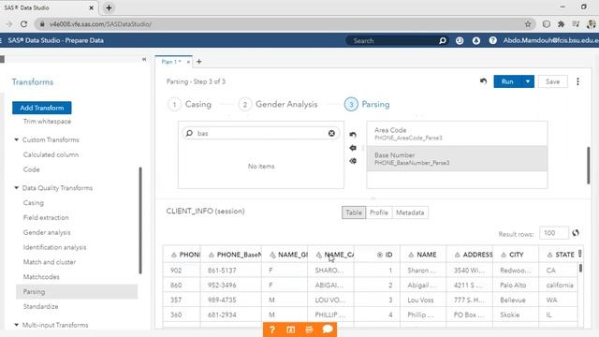The image size is (599, 337).
Task: Undo the last plan change
Action: tap(483, 81)
